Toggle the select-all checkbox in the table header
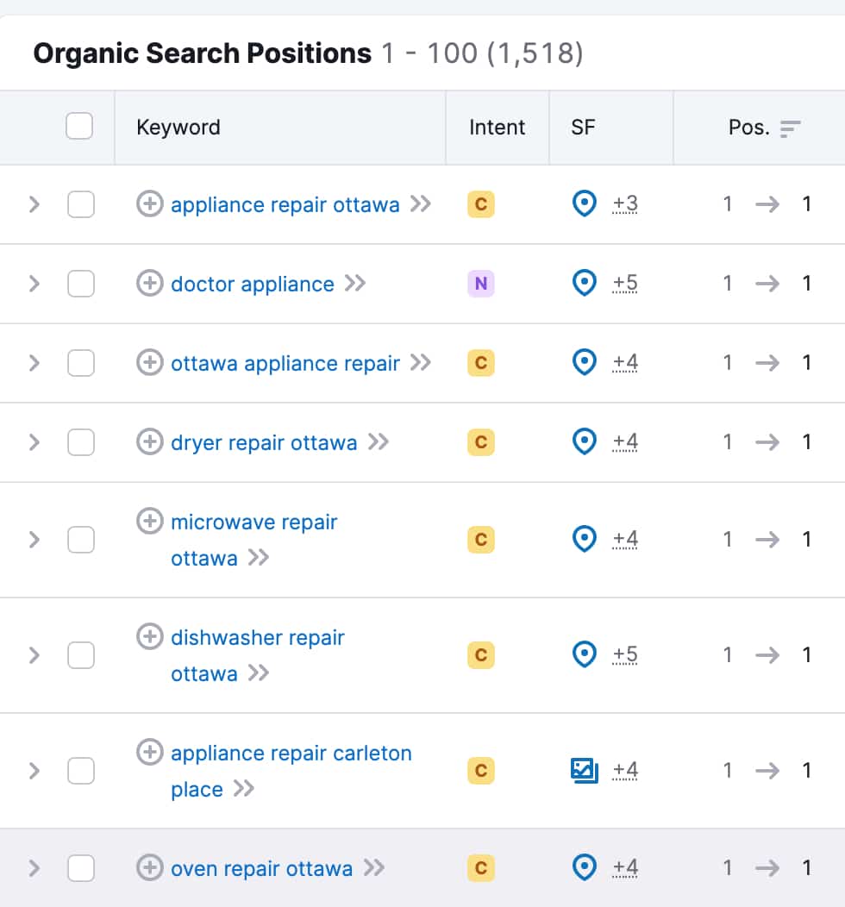The image size is (845, 907). (x=79, y=126)
